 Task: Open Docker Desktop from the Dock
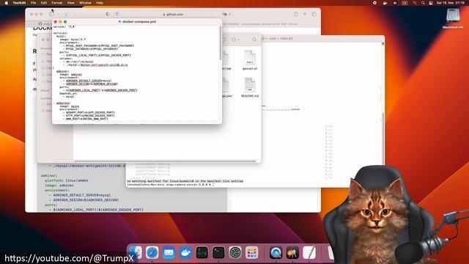pos(185,253)
